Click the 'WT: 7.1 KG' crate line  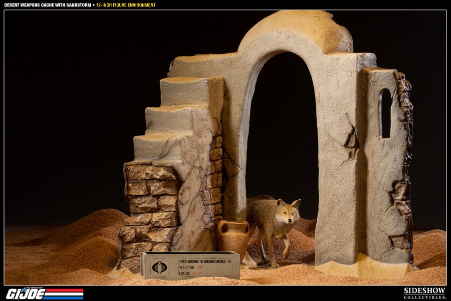[x=187, y=267]
